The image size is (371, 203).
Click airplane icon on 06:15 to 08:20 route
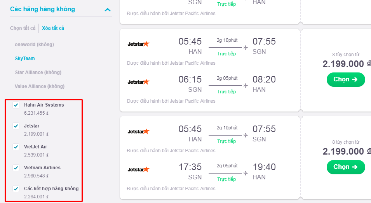pos(246,86)
